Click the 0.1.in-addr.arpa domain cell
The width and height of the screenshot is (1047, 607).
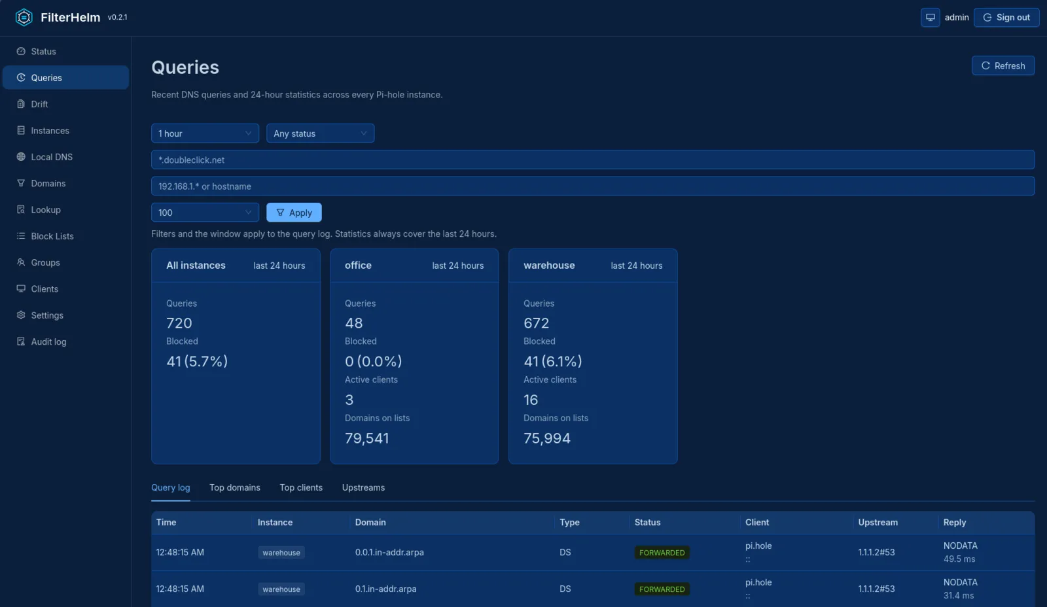pos(385,589)
